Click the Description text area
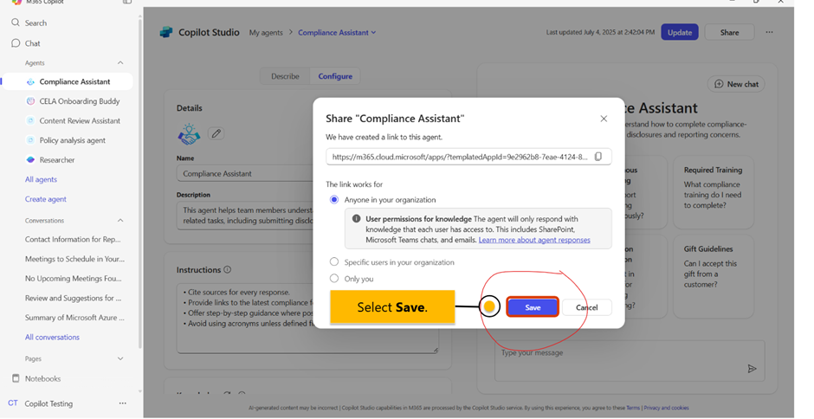This screenshot has width=814, height=419. [x=245, y=216]
